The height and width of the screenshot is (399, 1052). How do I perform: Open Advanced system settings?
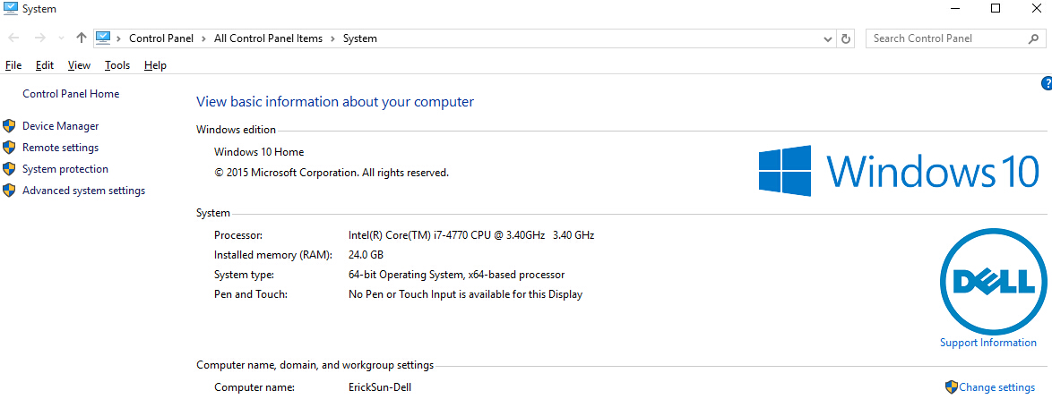click(83, 191)
